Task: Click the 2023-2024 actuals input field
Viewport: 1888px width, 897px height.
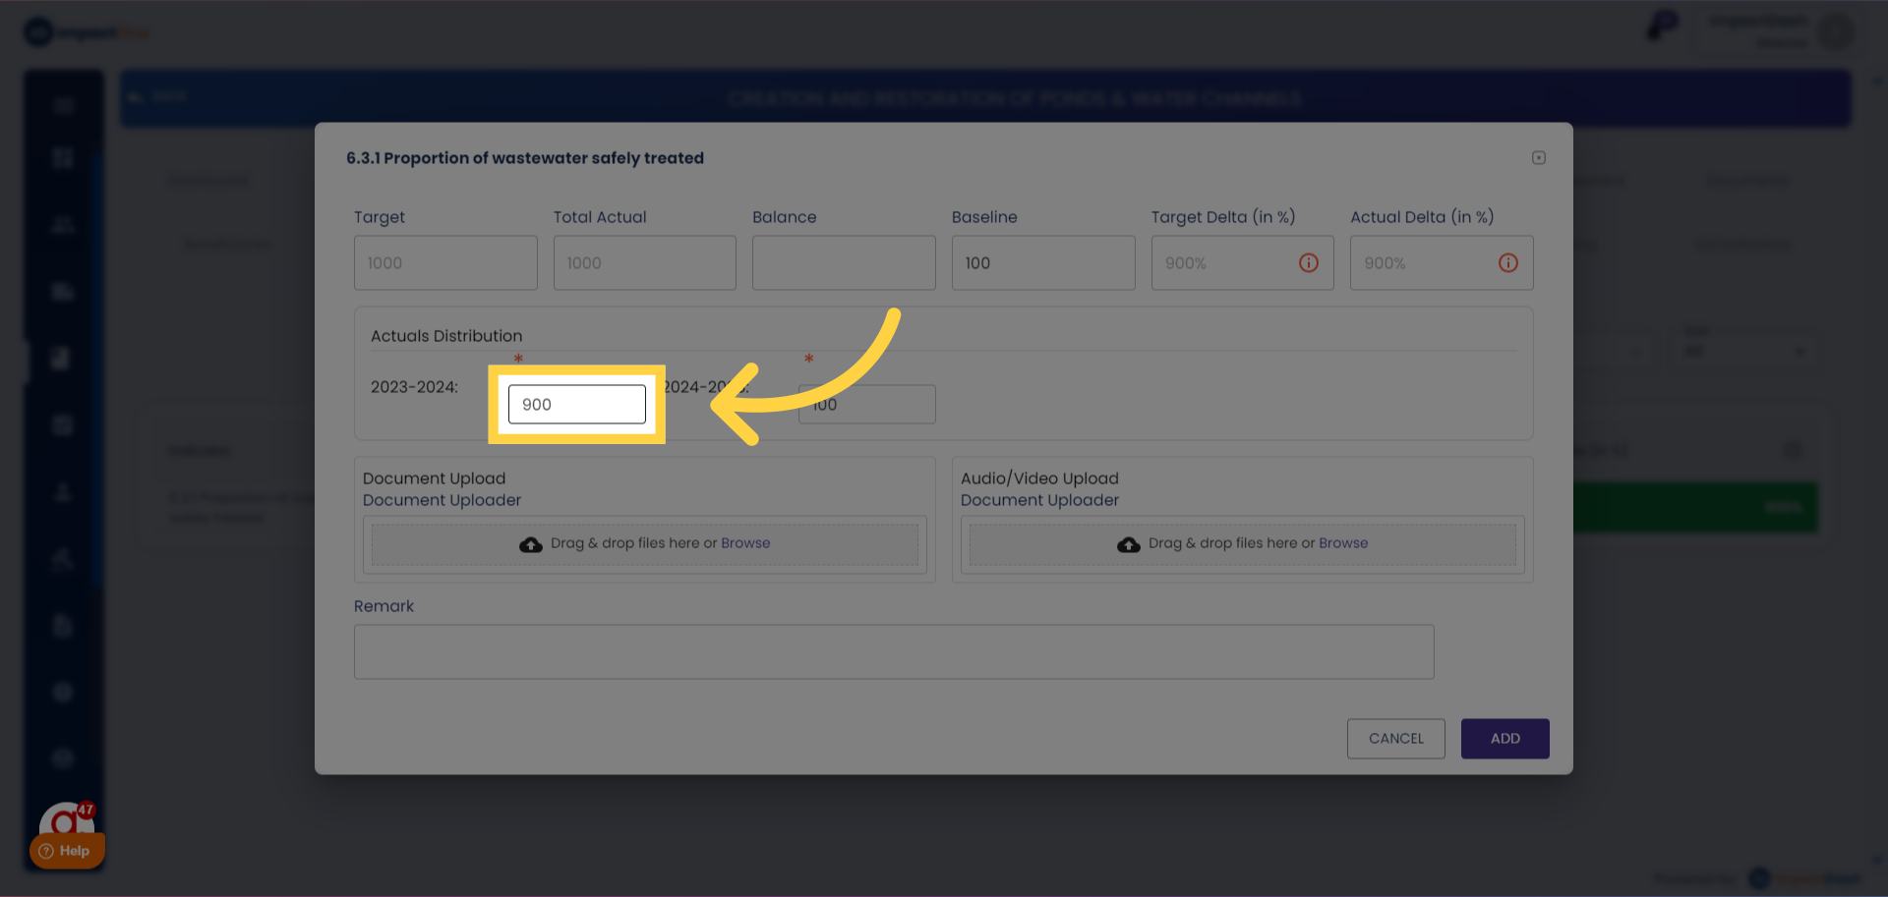Action: pyautogui.click(x=576, y=404)
